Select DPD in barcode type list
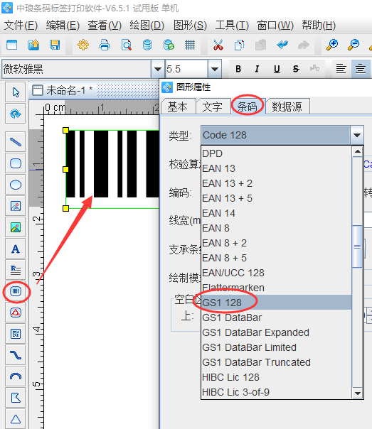This screenshot has width=372, height=429. pyautogui.click(x=277, y=153)
